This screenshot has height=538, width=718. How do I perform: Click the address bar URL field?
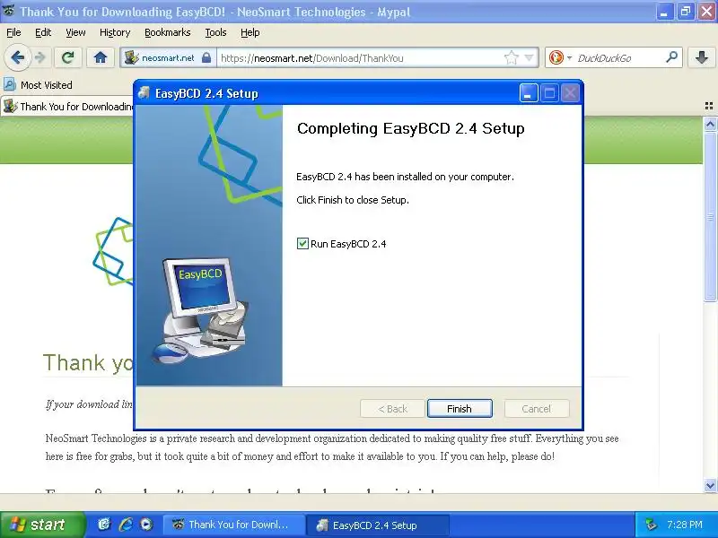(x=360, y=57)
